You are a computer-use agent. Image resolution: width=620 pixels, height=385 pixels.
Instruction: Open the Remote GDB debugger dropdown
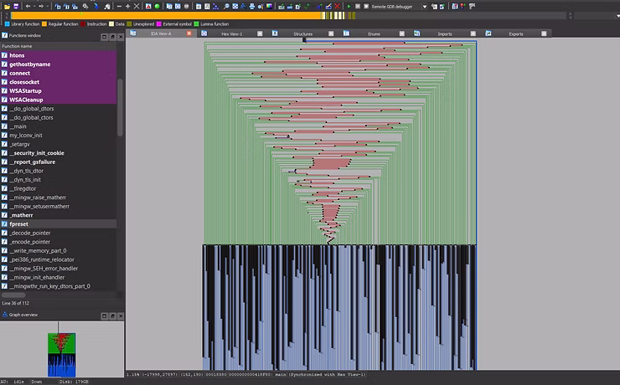point(424,6)
